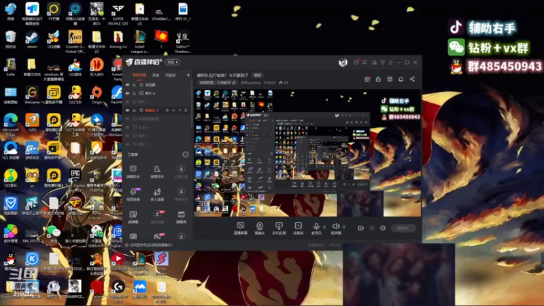The image size is (544, 306).
Task: Add a 摄像头 camera source from bottom bar
Action: point(260,228)
